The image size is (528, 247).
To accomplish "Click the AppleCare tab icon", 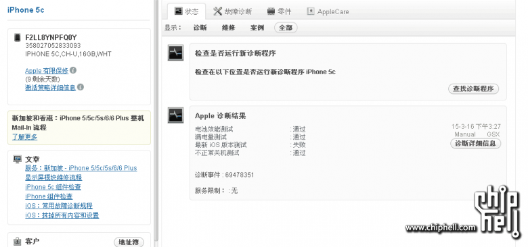I will tap(311, 11).
